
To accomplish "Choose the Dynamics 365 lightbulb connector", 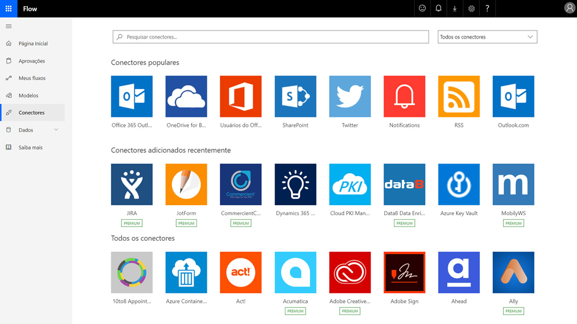I will [x=295, y=184].
